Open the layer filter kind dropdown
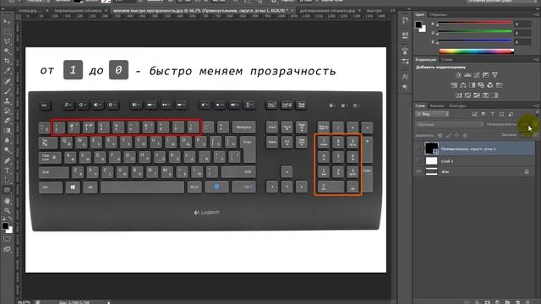 pyautogui.click(x=432, y=114)
